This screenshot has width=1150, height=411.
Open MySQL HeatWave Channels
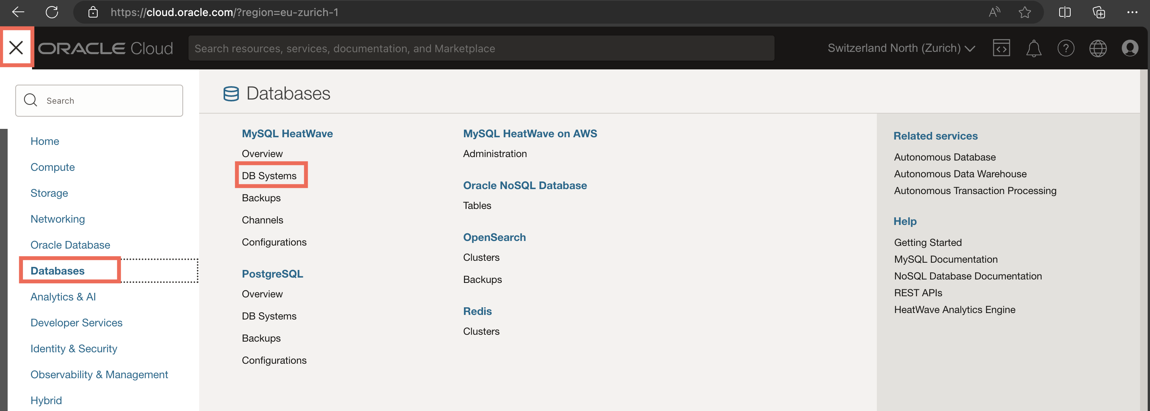pyautogui.click(x=262, y=220)
